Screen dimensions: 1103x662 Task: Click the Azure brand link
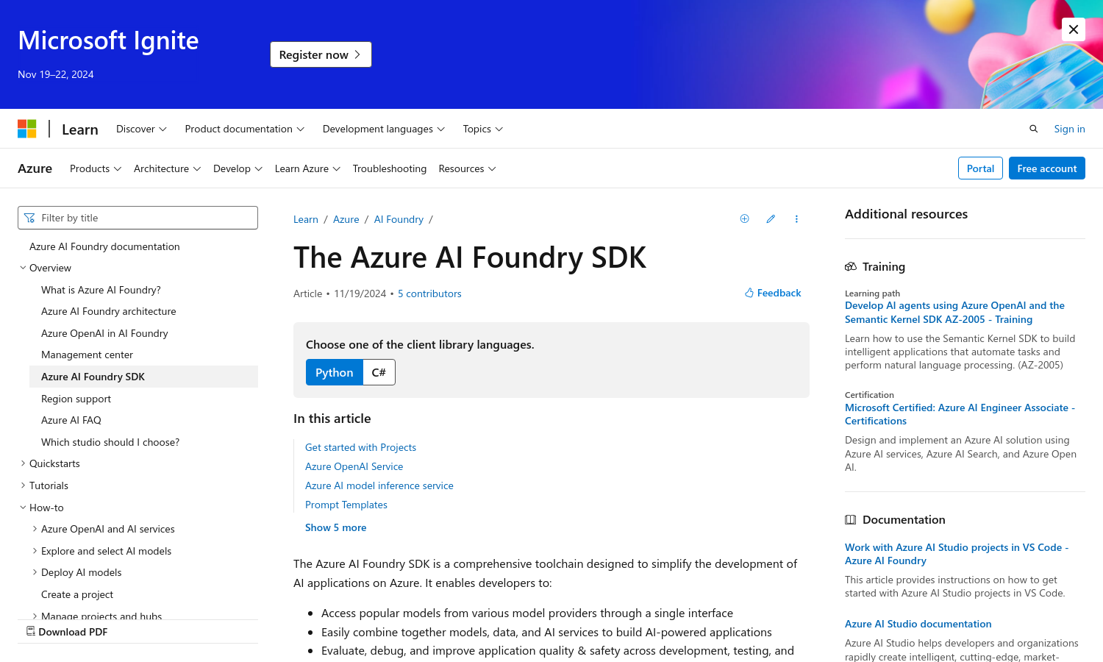[35, 168]
